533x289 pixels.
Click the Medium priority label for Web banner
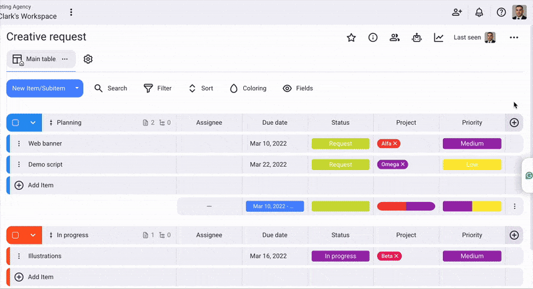click(472, 144)
